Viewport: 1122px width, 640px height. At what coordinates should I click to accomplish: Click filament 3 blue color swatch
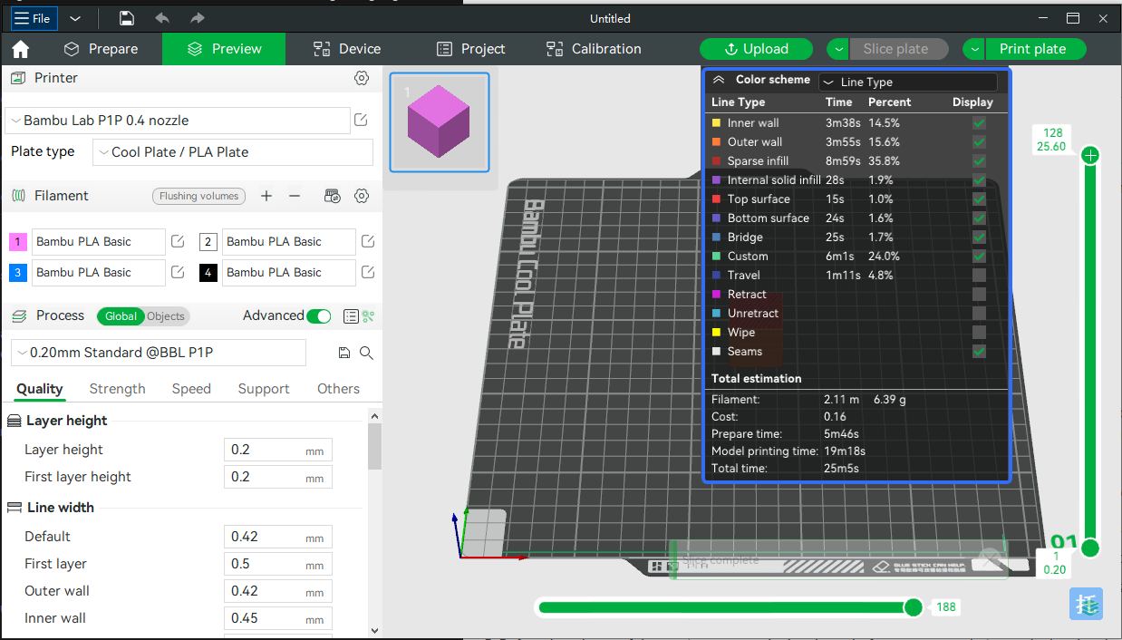click(18, 273)
